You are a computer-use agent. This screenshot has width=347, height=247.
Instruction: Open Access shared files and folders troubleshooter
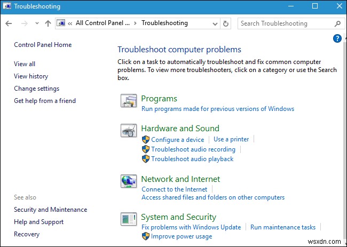point(213,197)
